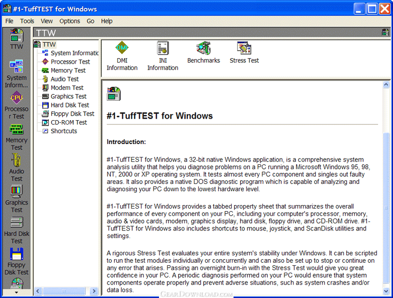Click the 'Introduction:' heading text
This screenshot has height=298, width=393.
[126, 142]
